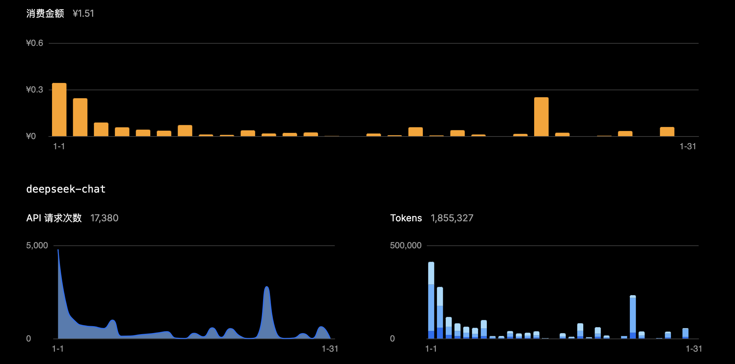Select the API 请求次数 label
Image resolution: width=735 pixels, height=364 pixels.
click(54, 218)
